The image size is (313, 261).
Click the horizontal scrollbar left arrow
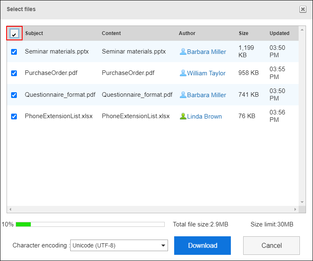coord(10,210)
